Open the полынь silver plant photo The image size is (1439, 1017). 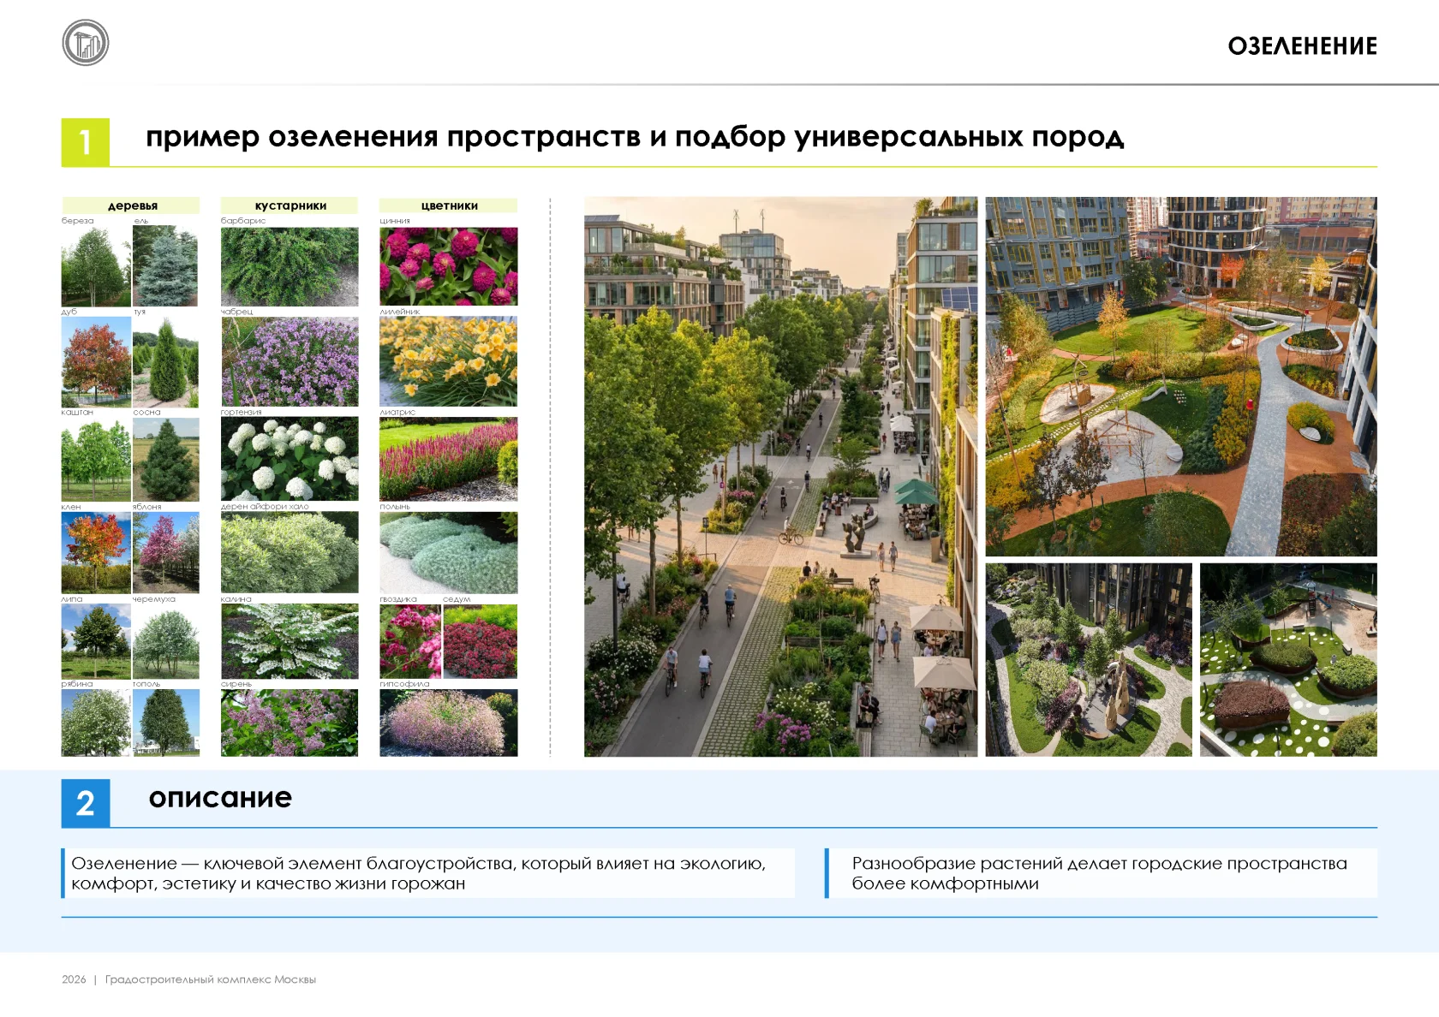point(449,553)
